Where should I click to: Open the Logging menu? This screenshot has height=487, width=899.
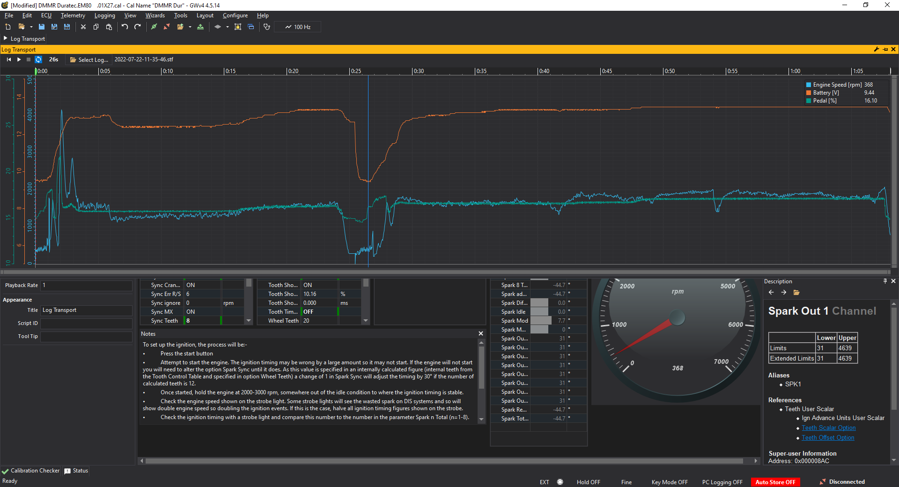pyautogui.click(x=104, y=15)
